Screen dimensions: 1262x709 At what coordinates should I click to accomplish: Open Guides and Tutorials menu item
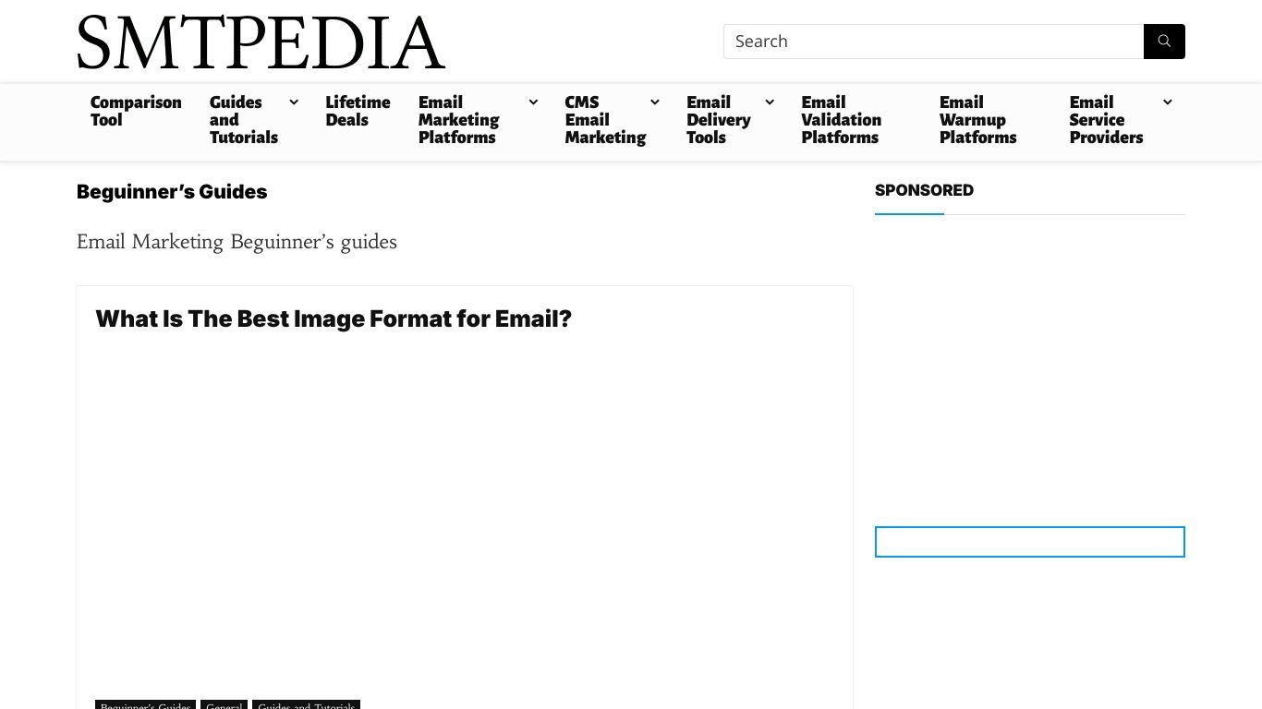(244, 120)
